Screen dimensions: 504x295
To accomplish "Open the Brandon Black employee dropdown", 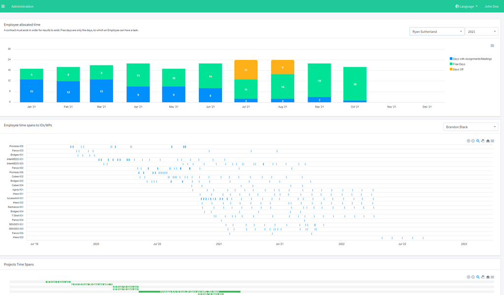I will 471,127.
